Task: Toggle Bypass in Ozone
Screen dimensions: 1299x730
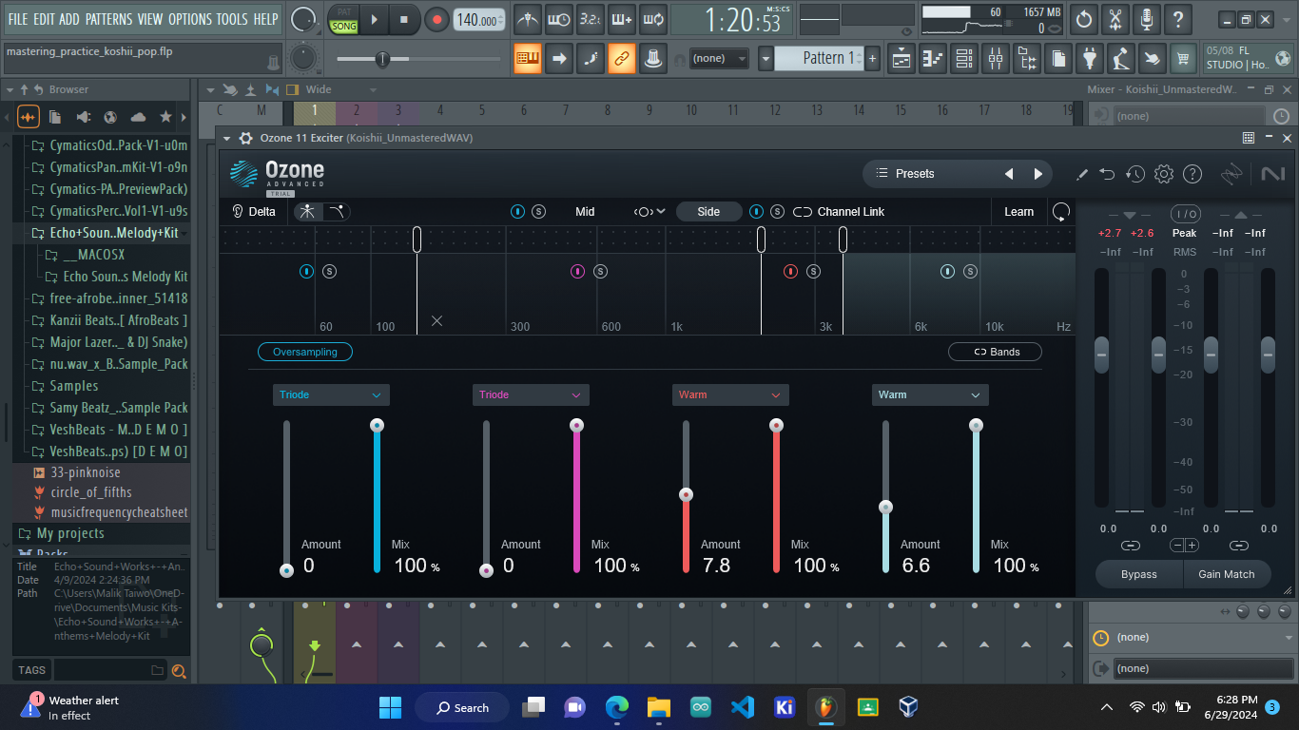Action: click(1139, 574)
